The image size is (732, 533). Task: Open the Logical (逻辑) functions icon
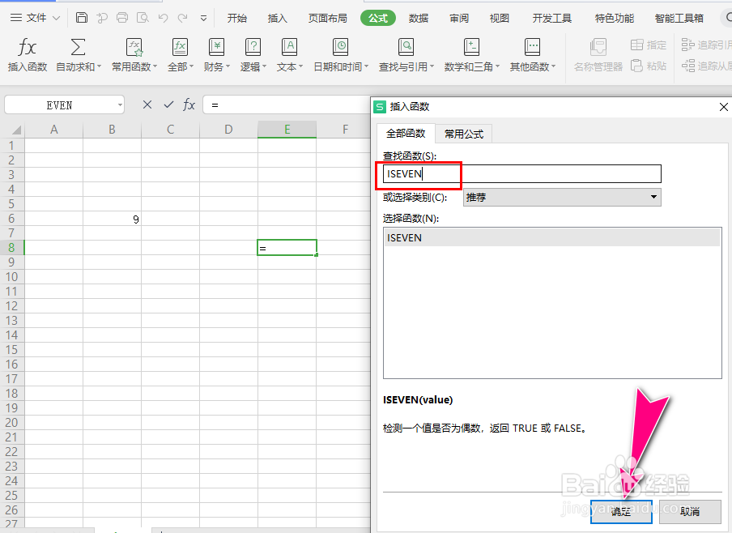[x=253, y=48]
